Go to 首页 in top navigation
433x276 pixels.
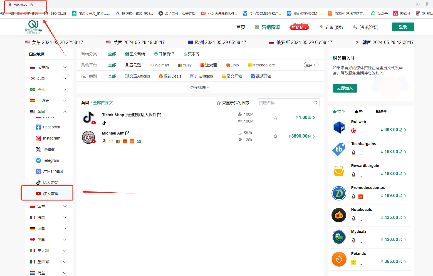[241, 27]
